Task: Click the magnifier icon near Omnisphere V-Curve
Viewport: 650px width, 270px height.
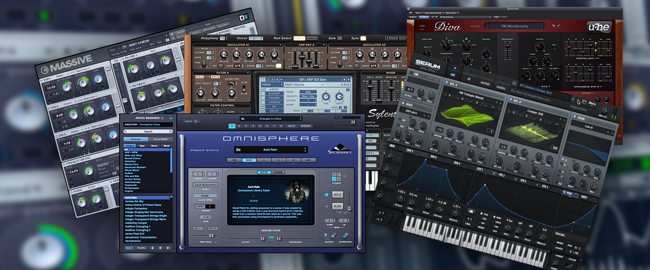Action: coord(344,176)
